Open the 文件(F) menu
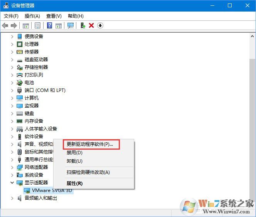The width and height of the screenshot is (256, 217). [x=11, y=16]
